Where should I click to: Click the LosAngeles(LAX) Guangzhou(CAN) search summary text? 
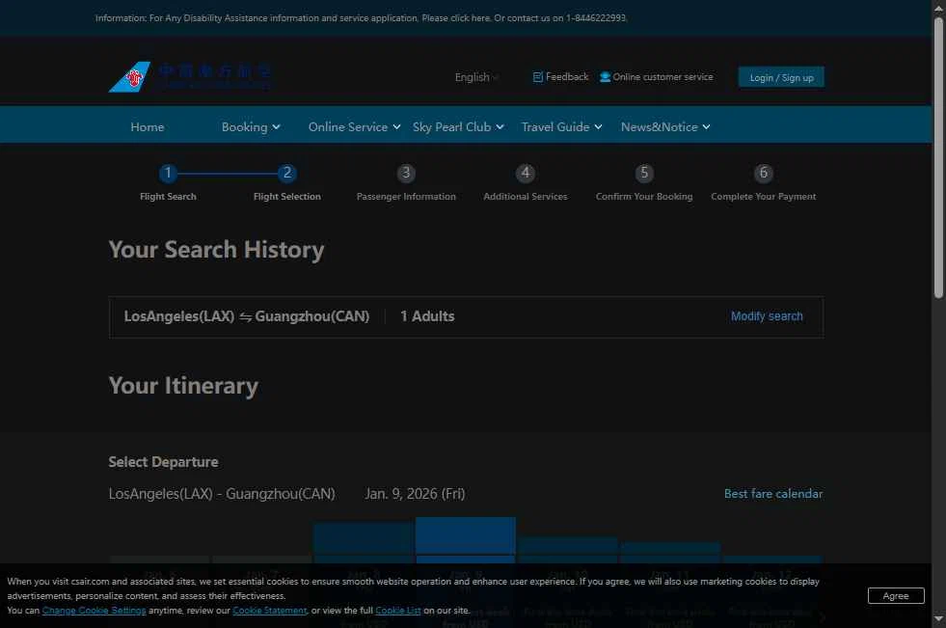tap(247, 316)
